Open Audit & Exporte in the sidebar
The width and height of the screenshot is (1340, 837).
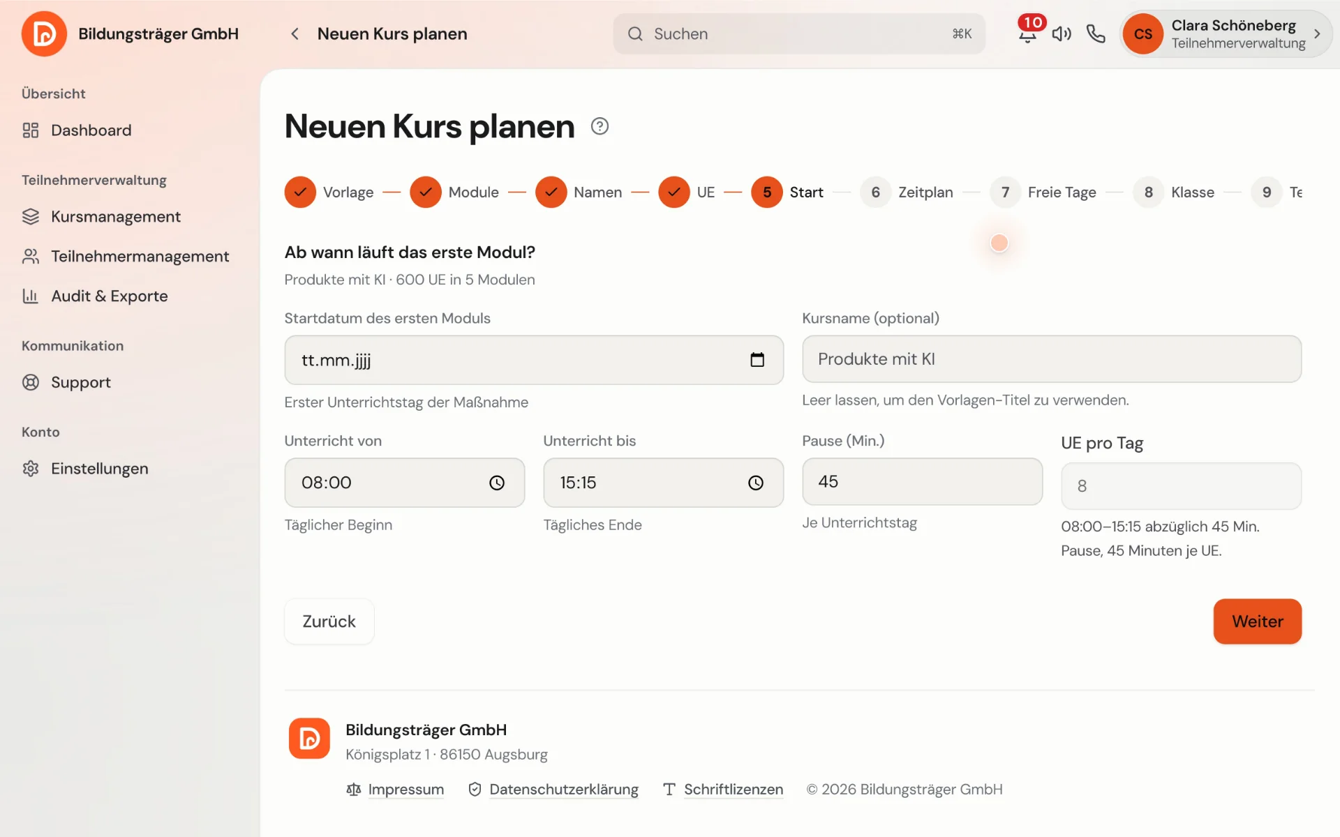pos(95,296)
